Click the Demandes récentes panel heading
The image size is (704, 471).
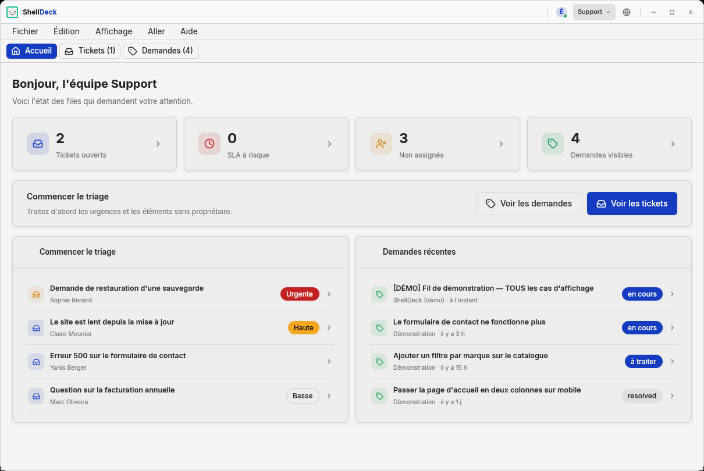(x=419, y=252)
